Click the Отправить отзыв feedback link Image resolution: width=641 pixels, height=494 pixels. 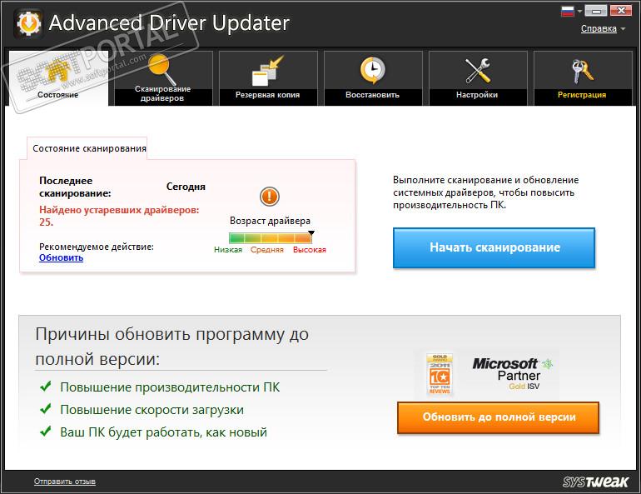pyautogui.click(x=65, y=482)
